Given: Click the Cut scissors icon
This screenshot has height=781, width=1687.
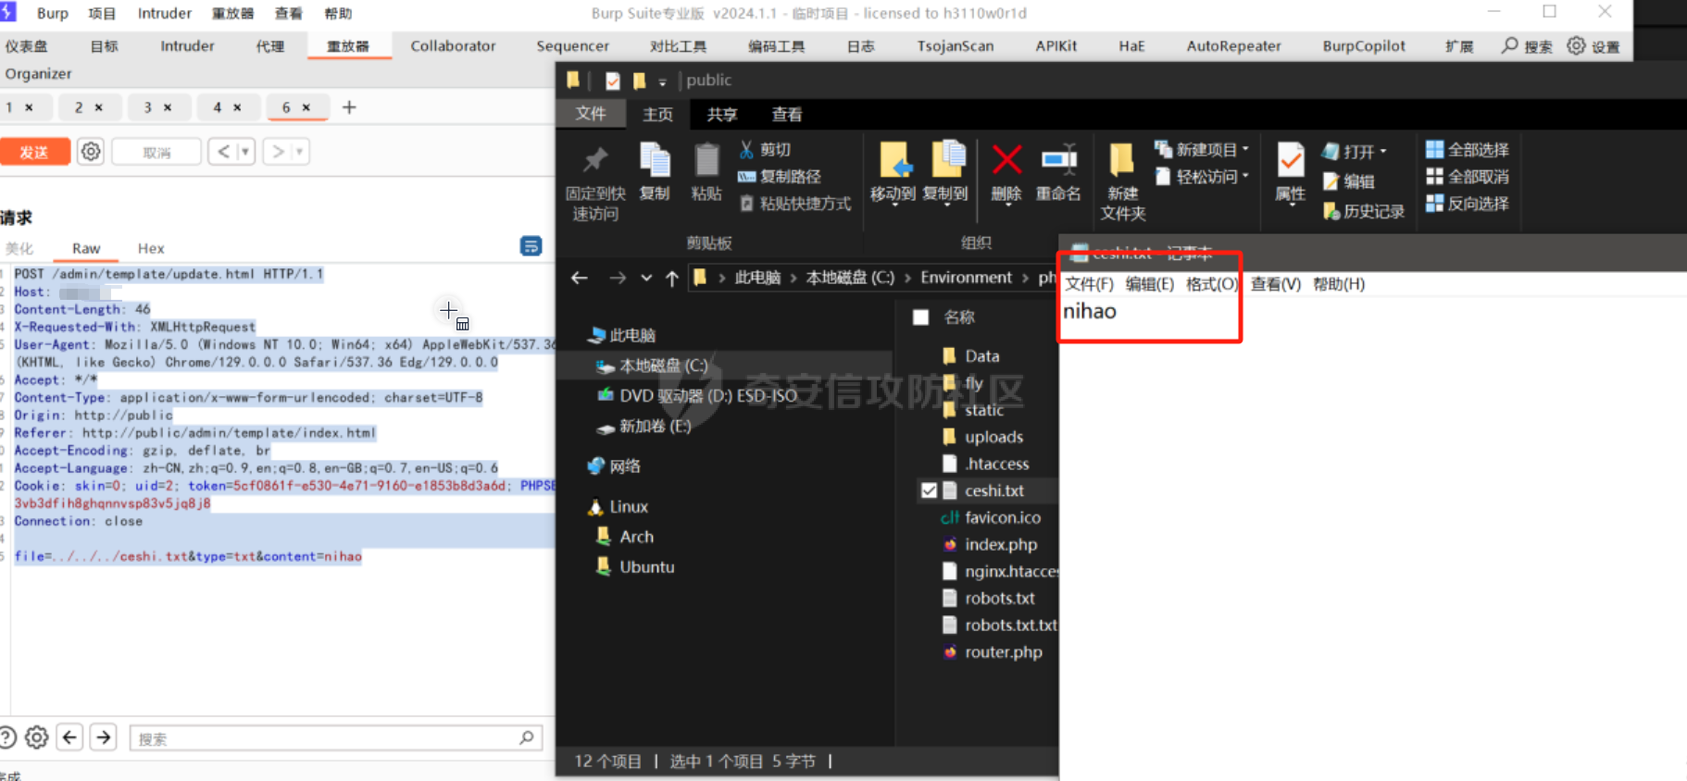Looking at the screenshot, I should coord(746,149).
